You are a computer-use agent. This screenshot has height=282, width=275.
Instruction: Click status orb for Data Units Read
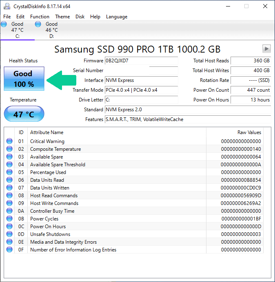coord(9,180)
